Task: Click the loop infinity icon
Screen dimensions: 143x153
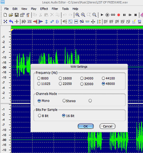Action: (113, 15)
